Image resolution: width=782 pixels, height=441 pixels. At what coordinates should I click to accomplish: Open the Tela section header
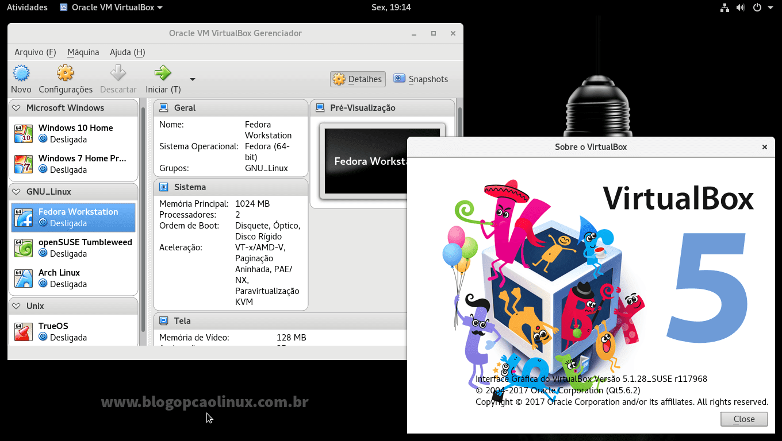tap(281, 321)
